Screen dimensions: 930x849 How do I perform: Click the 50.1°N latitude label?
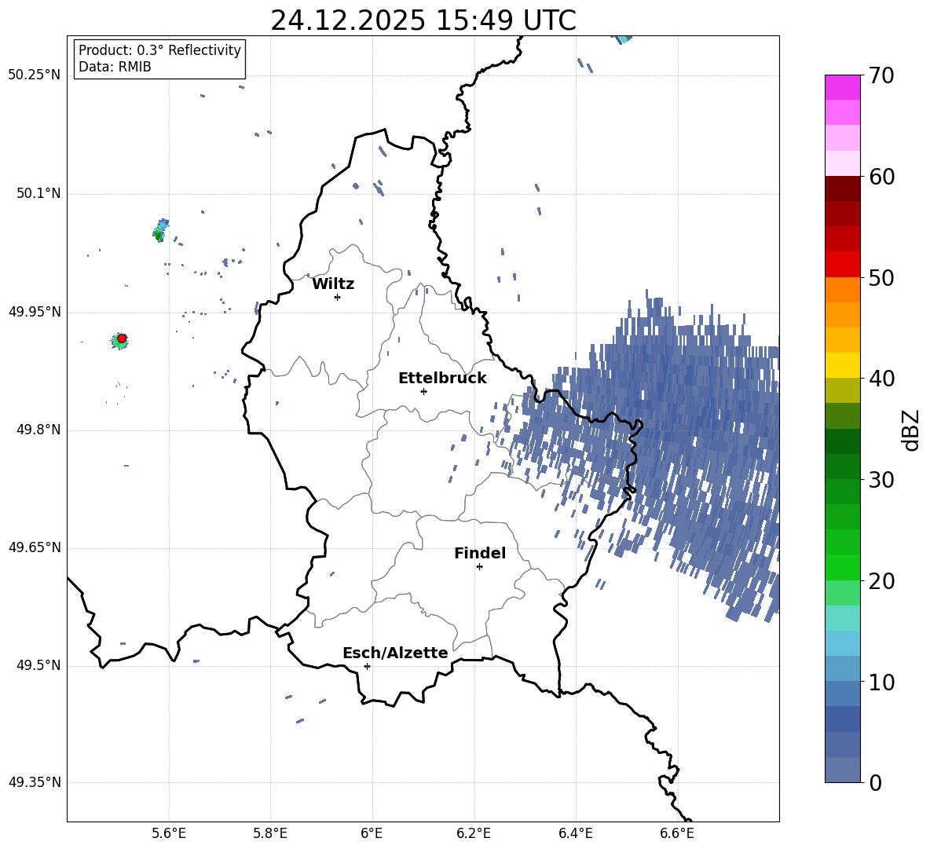point(38,194)
